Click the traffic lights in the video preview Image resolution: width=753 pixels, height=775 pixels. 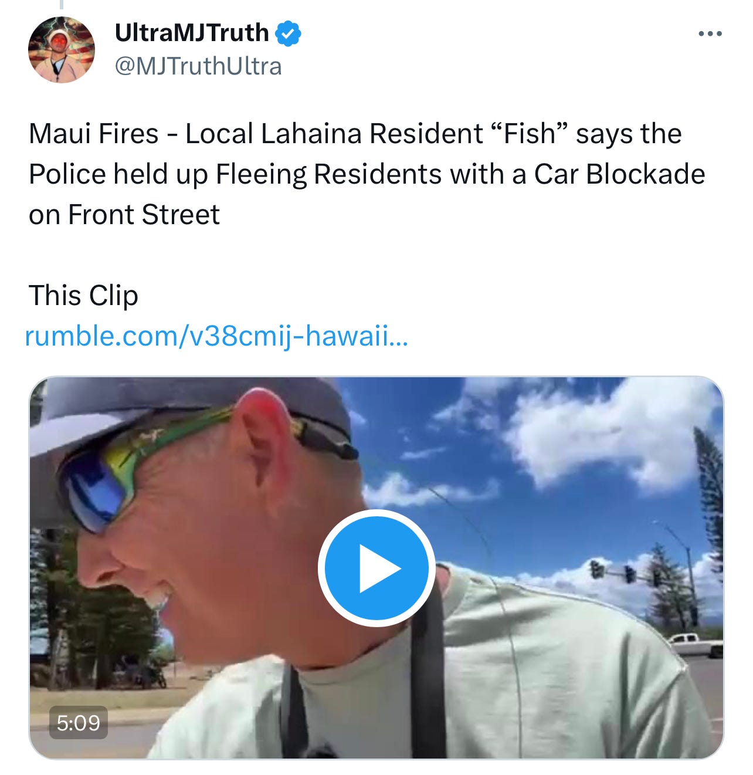point(625,572)
